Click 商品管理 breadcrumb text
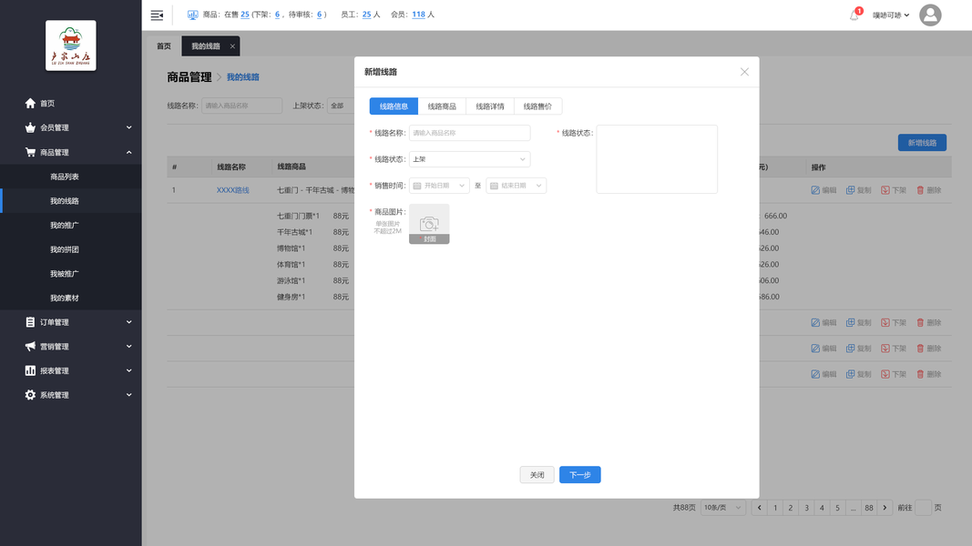972x546 pixels. (x=189, y=77)
